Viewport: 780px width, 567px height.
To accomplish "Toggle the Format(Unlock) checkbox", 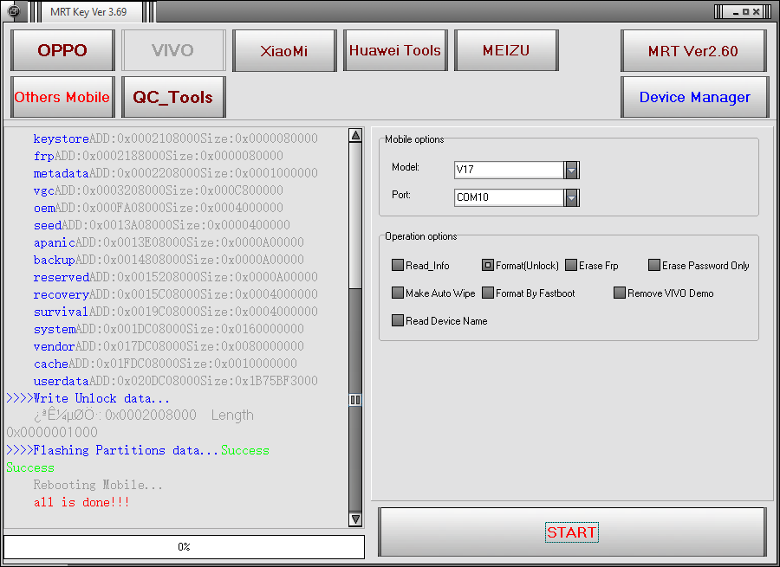I will 487,265.
